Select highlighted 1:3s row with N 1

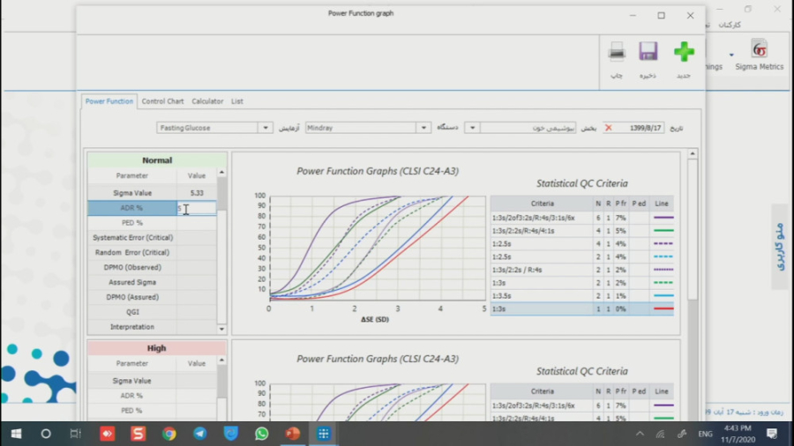(x=582, y=309)
